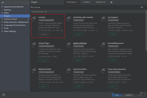Expand the Languages & Frameworks node
This screenshot has height=98, width=147.
click(2, 25)
